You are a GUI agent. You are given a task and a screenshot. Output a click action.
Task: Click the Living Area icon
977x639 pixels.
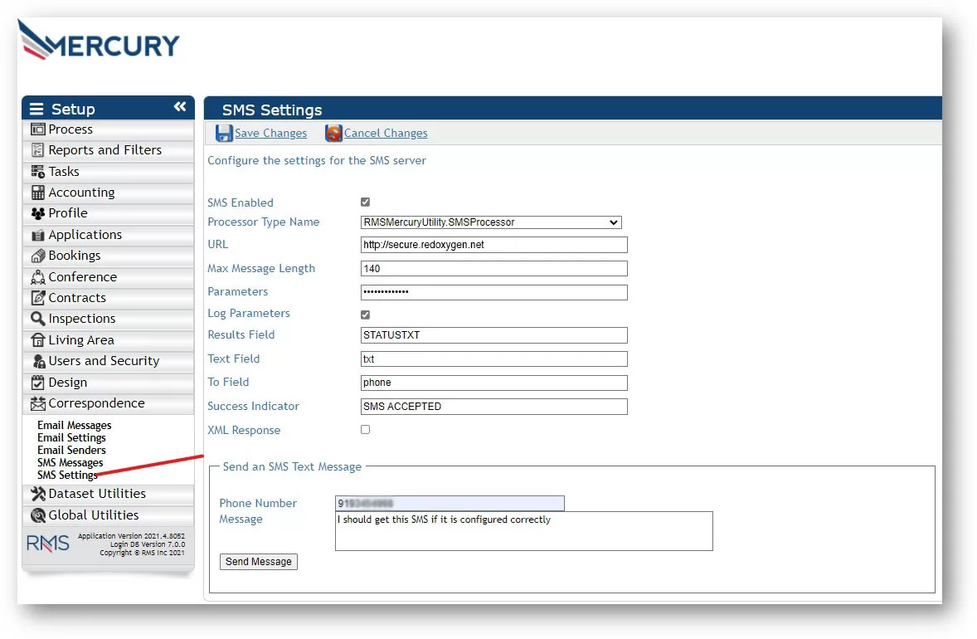[38, 340]
